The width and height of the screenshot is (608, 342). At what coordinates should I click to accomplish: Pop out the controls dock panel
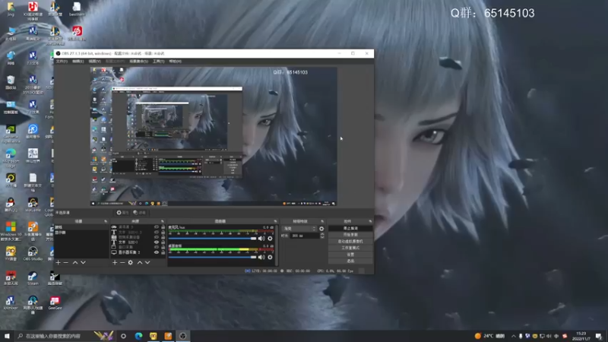click(370, 221)
